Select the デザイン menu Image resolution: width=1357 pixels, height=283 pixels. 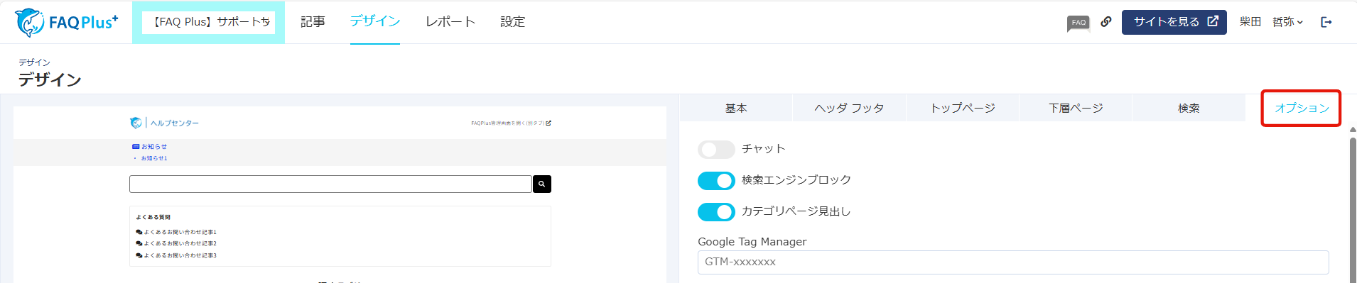click(x=375, y=22)
